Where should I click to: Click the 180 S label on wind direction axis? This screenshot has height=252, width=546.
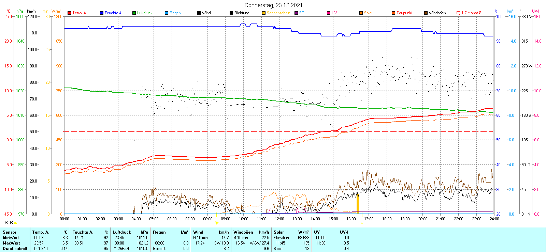(526, 115)
